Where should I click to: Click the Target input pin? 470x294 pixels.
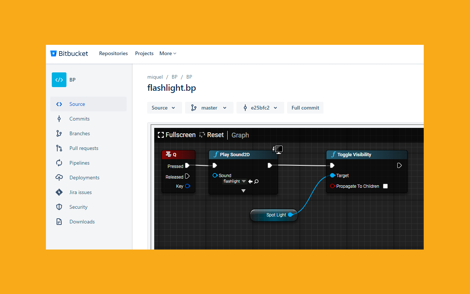pos(332,175)
